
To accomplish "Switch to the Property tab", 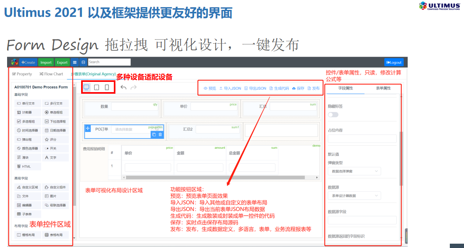I will tap(22, 74).
